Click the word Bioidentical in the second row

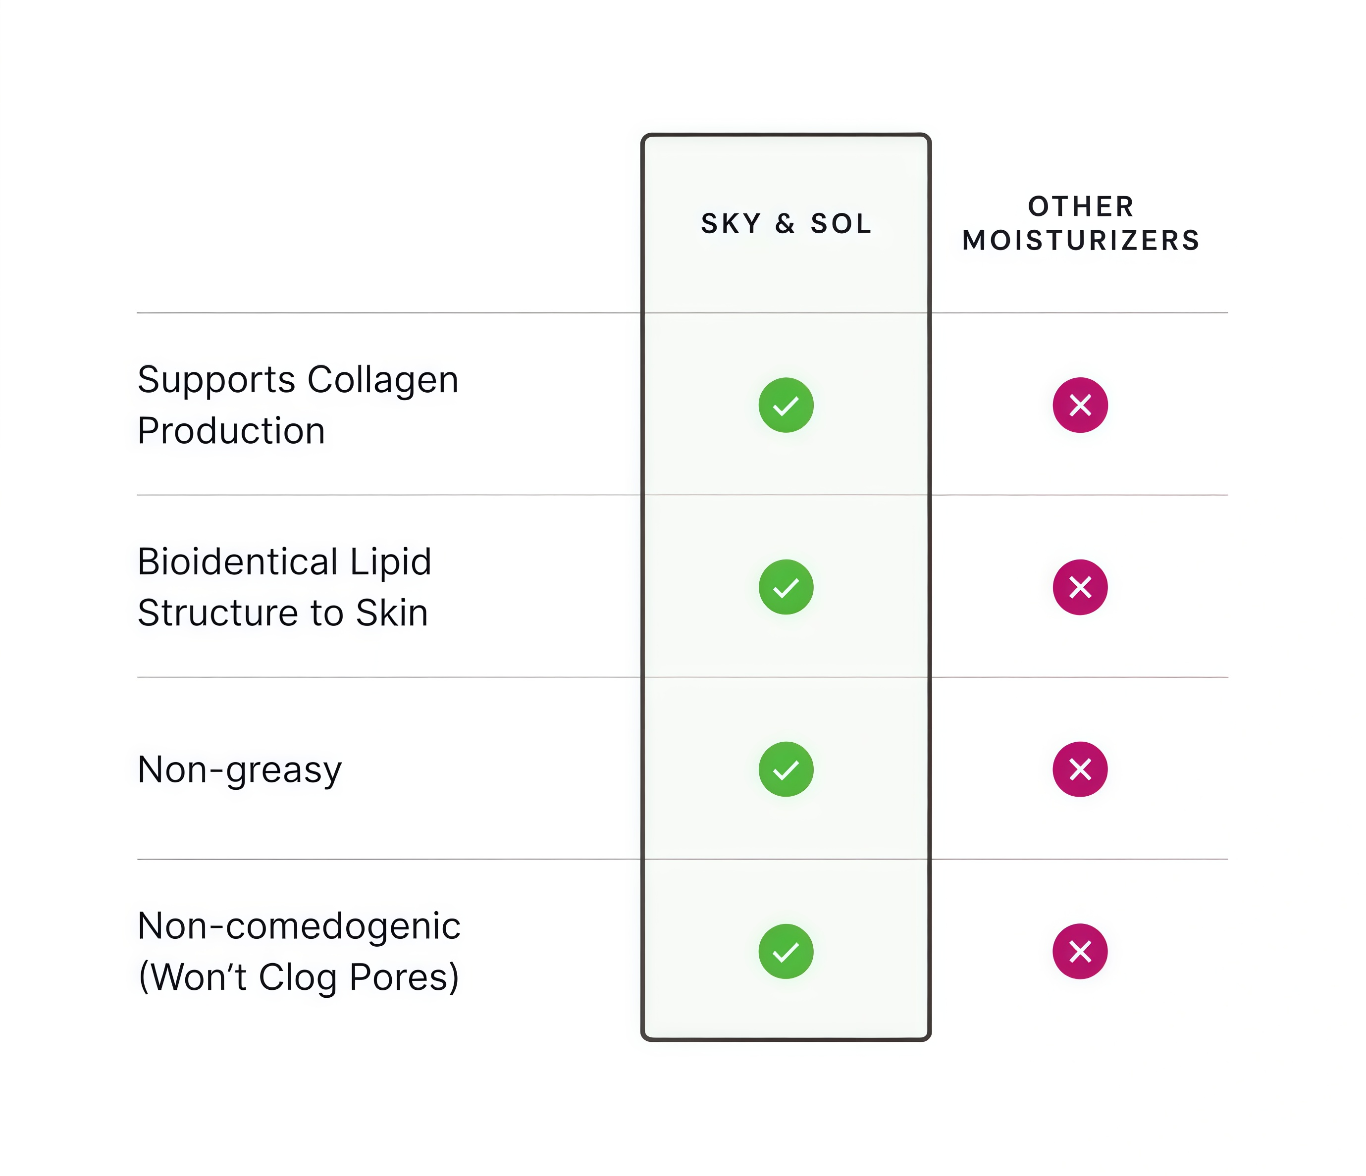[x=238, y=562]
